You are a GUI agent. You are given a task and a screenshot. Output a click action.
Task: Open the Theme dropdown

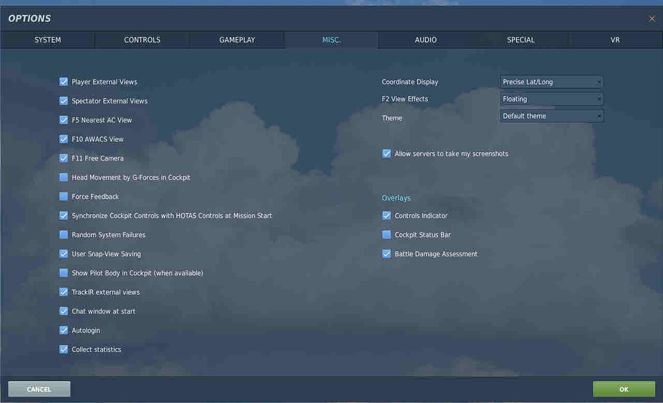552,116
